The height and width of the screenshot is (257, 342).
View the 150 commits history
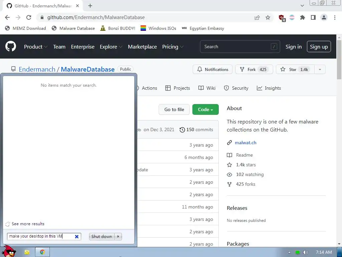tap(196, 130)
